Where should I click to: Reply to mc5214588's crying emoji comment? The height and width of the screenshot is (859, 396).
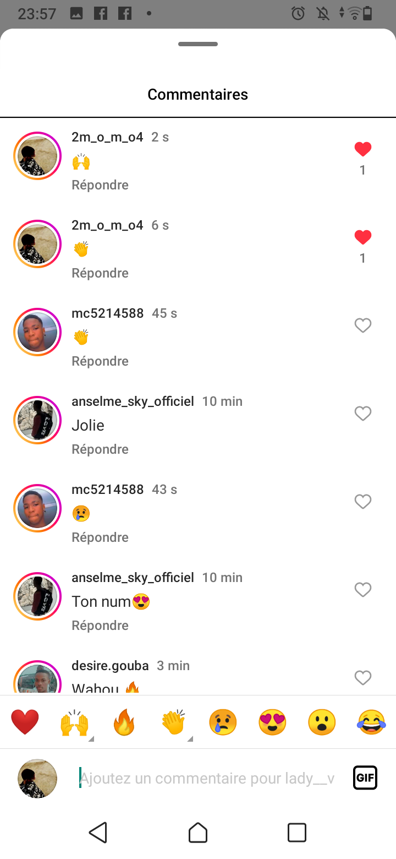click(100, 537)
